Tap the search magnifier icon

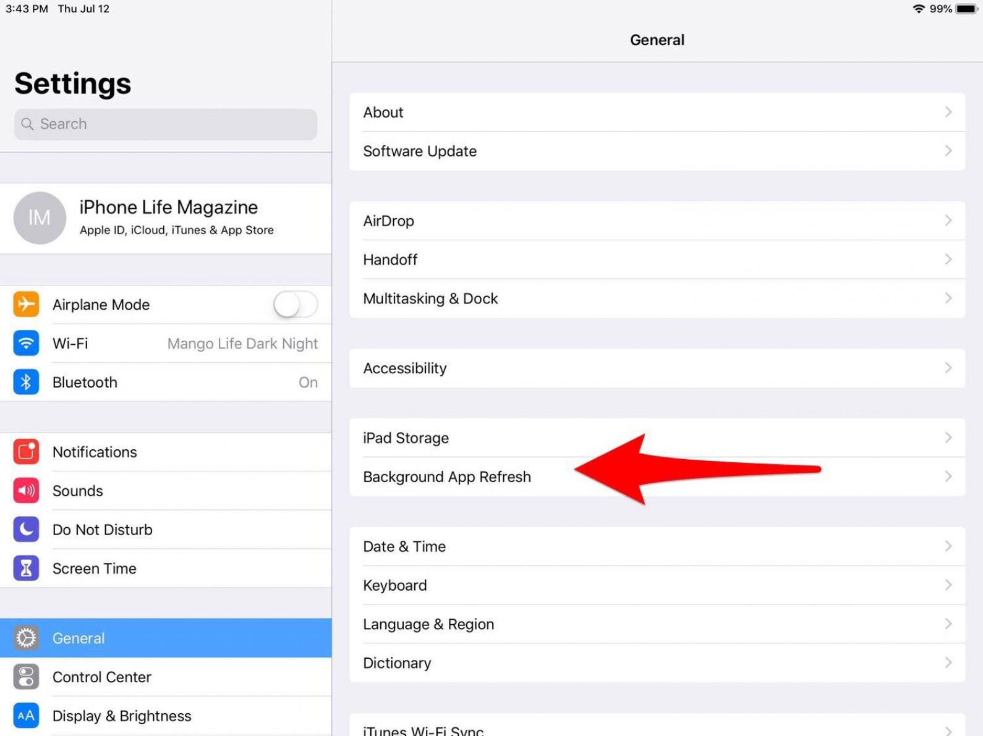(27, 124)
